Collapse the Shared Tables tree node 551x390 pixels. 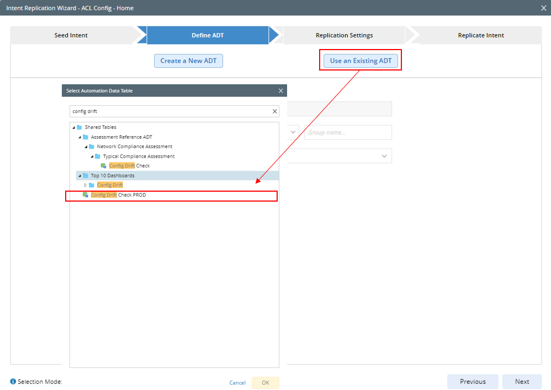click(74, 127)
